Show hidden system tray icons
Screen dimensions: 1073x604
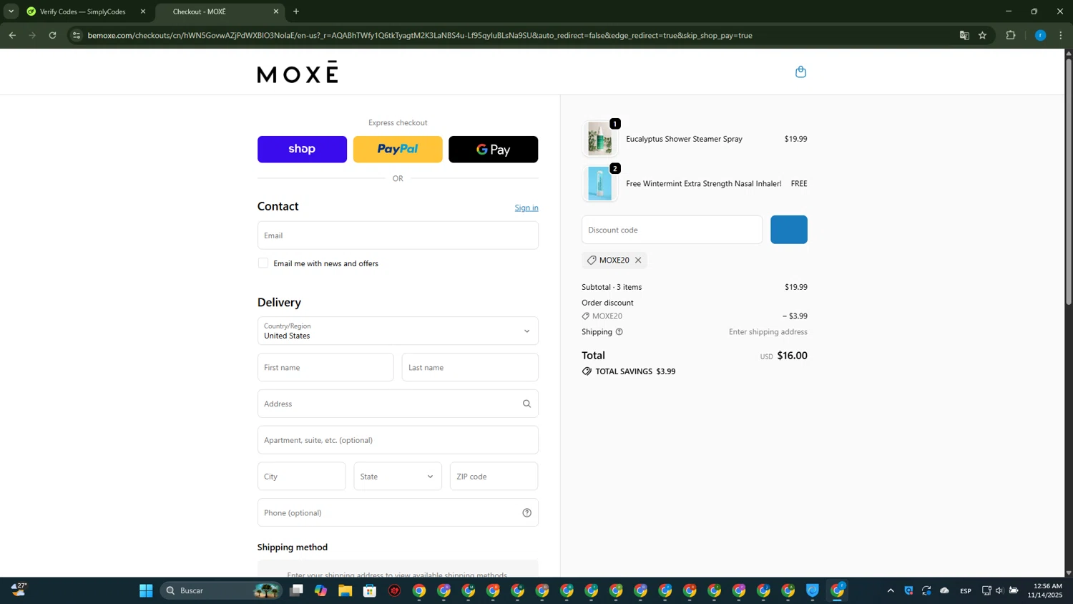pyautogui.click(x=891, y=590)
